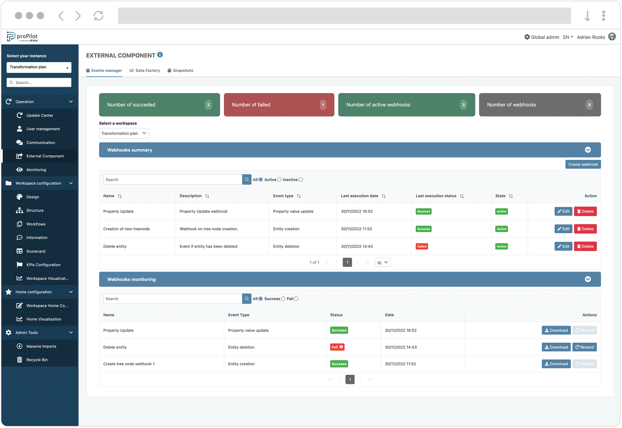Image resolution: width=622 pixels, height=428 pixels.
Task: Click the Massive Imports icon
Action: (x=20, y=346)
